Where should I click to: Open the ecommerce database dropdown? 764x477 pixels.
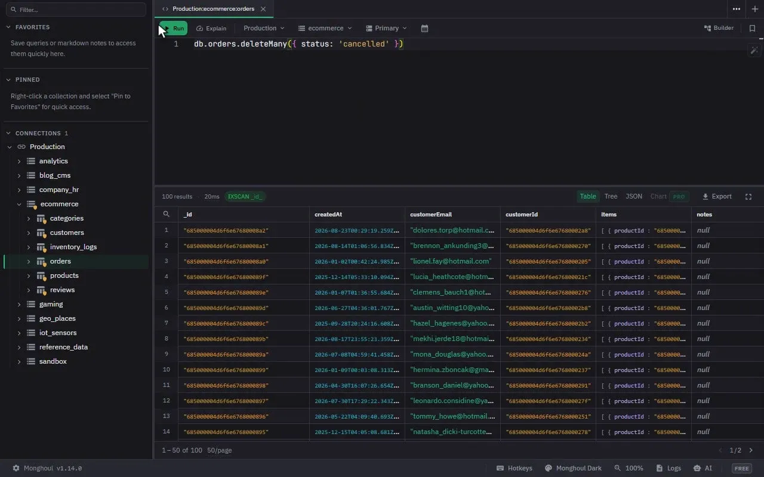tap(325, 28)
